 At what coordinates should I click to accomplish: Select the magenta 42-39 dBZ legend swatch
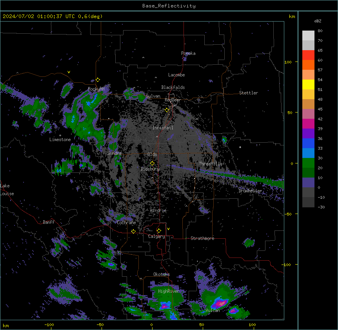click(308, 123)
